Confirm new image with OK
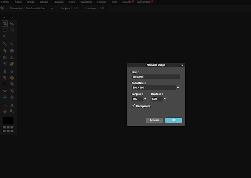The height and width of the screenshot is (178, 251). 174,120
